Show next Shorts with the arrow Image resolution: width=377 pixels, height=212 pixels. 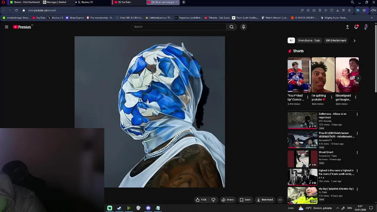point(358,78)
